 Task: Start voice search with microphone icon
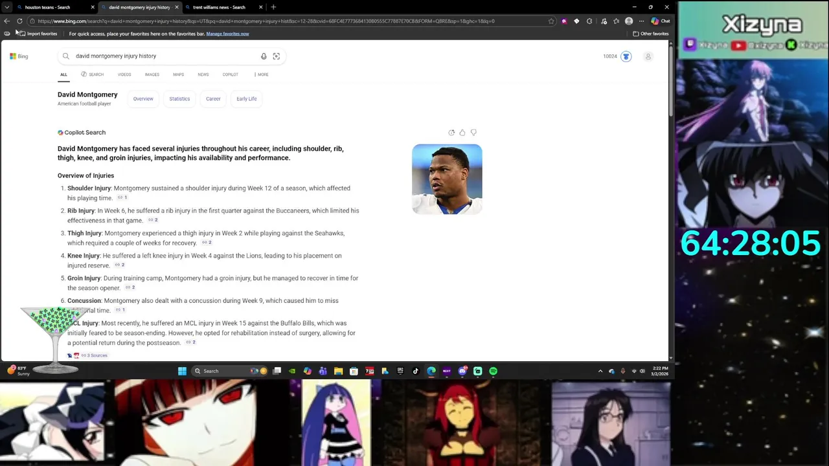pos(264,56)
